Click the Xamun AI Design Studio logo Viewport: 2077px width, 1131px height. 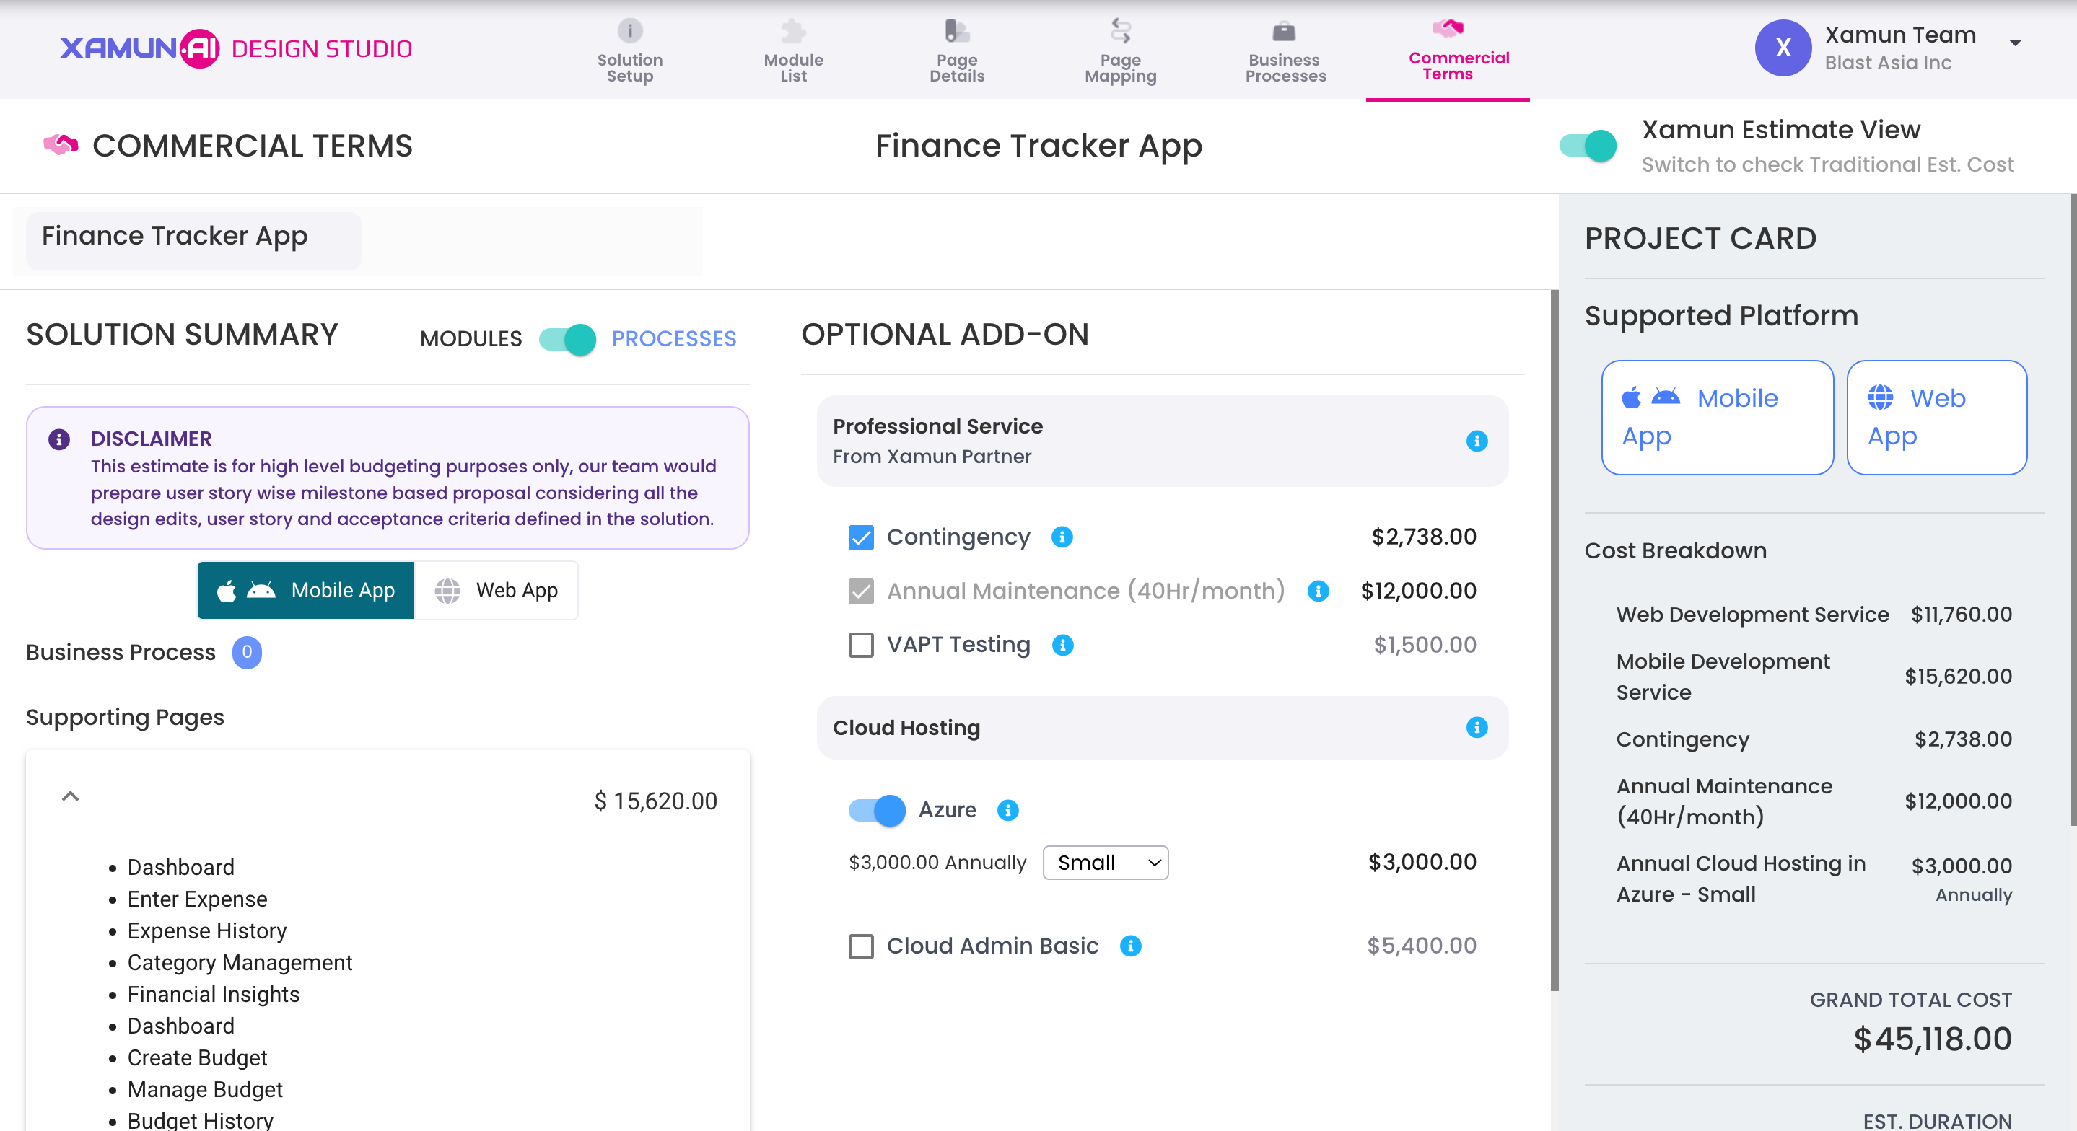(235, 49)
